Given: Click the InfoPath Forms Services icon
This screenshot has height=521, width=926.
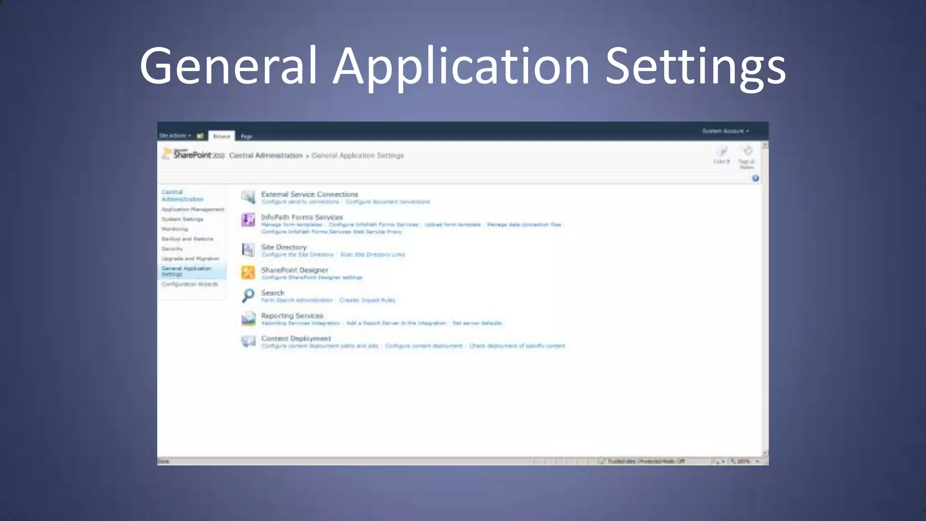Looking at the screenshot, I should (248, 220).
